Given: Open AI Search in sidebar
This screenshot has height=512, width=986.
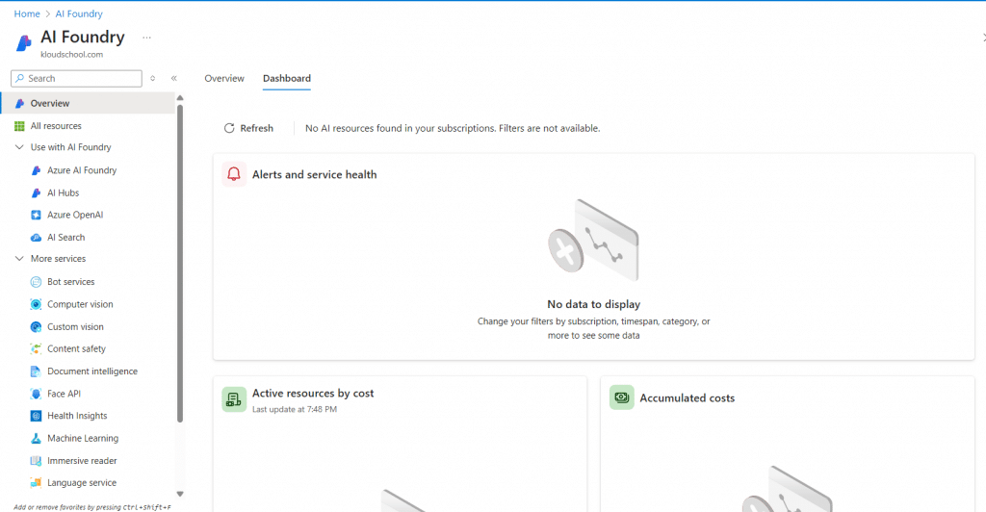Looking at the screenshot, I should 66,238.
